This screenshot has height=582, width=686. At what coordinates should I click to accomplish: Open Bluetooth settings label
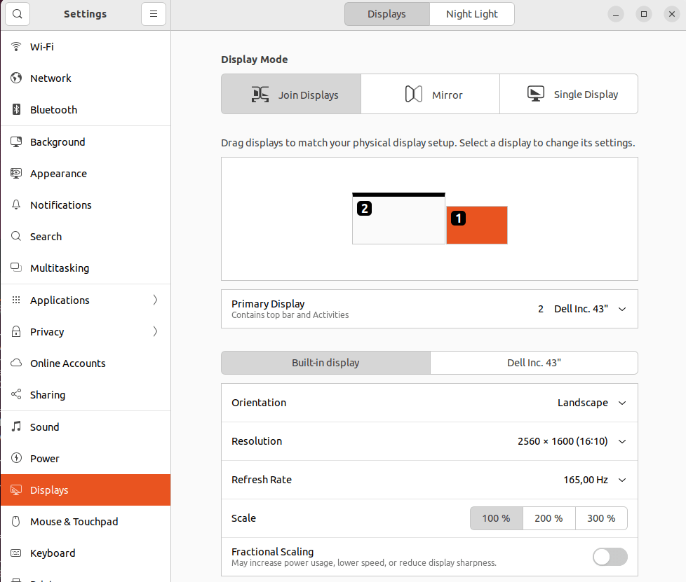[54, 110]
